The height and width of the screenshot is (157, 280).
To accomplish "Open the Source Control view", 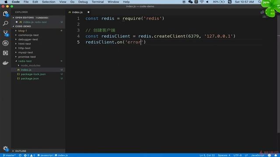I will 6,33.
